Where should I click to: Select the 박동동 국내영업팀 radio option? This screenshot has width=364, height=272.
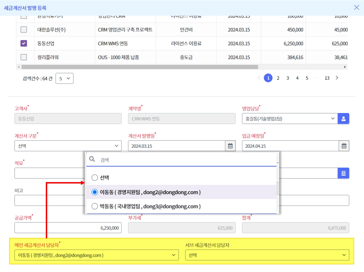[95, 206]
